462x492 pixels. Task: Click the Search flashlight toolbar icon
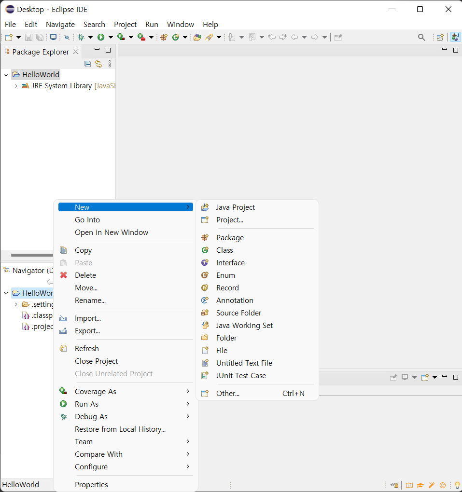pyautogui.click(x=209, y=37)
